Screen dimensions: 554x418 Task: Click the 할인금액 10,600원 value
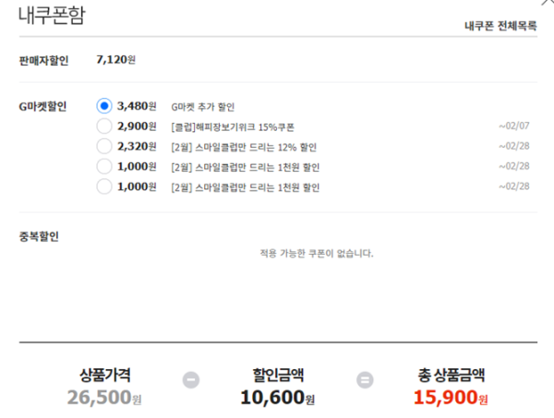pos(278,398)
